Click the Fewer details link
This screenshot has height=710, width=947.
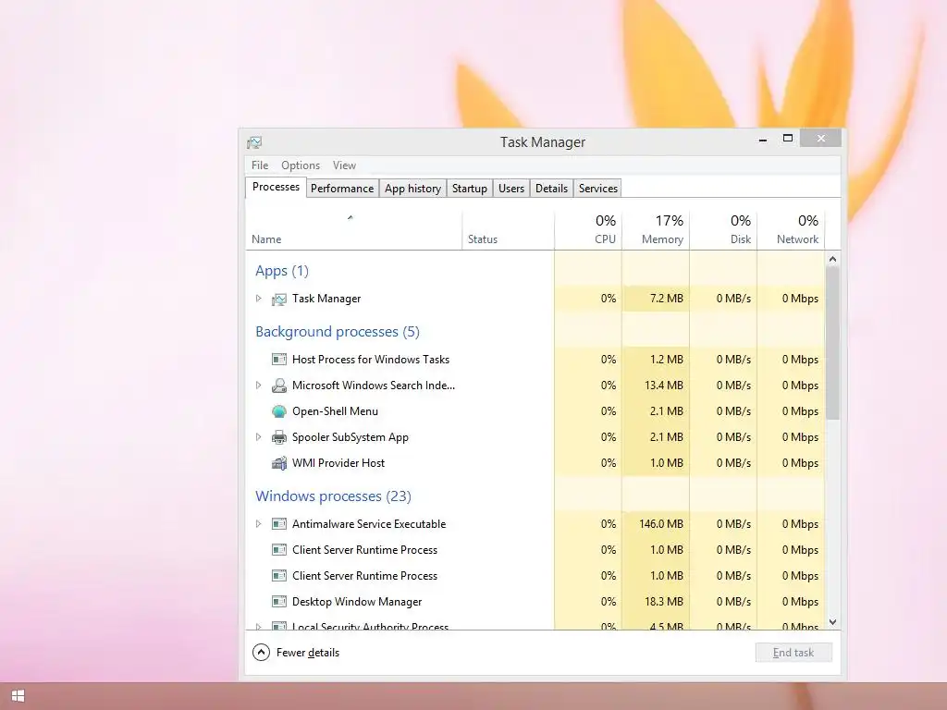[308, 653]
